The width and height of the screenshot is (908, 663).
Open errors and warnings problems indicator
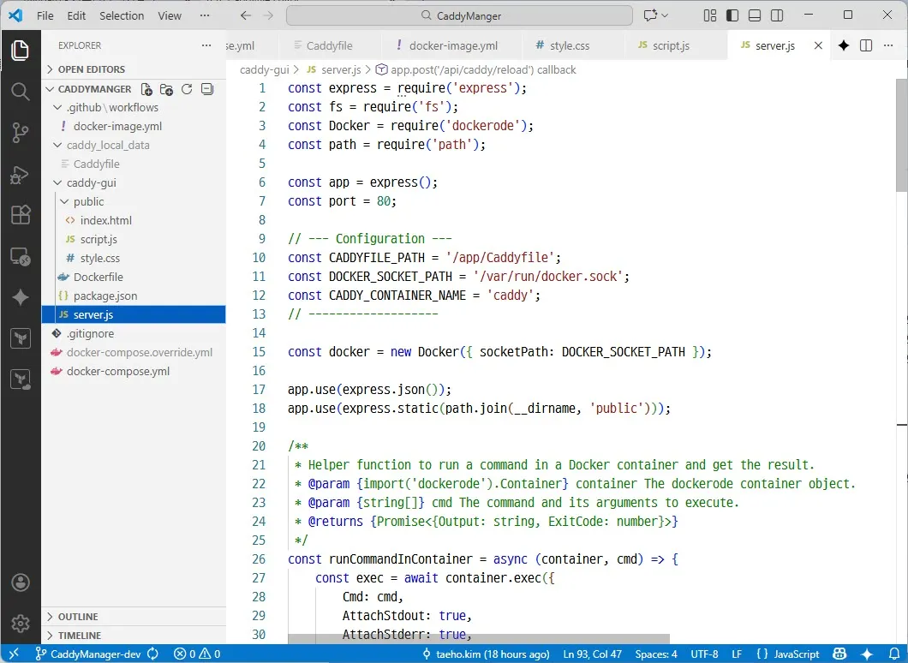[x=198, y=654]
